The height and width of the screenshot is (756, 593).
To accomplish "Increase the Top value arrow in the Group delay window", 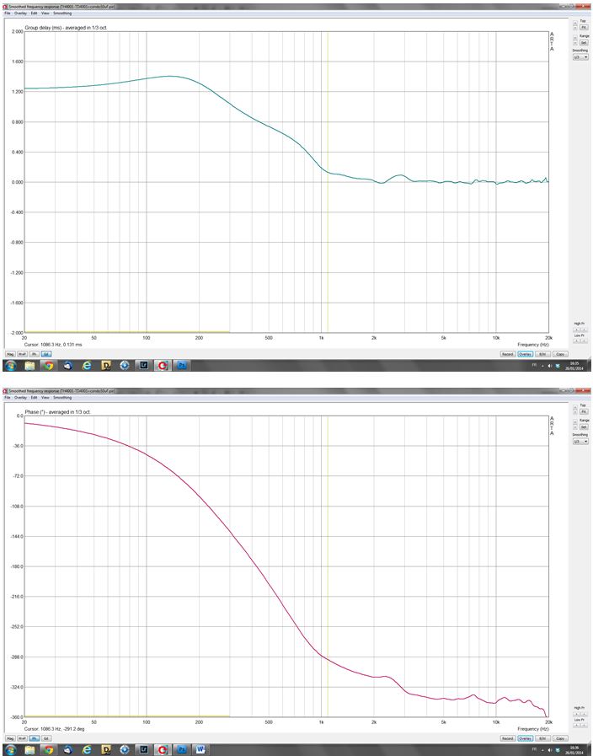I will (x=575, y=23).
